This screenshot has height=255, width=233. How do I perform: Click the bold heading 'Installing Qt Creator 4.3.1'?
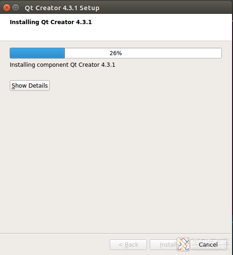pyautogui.click(x=51, y=22)
